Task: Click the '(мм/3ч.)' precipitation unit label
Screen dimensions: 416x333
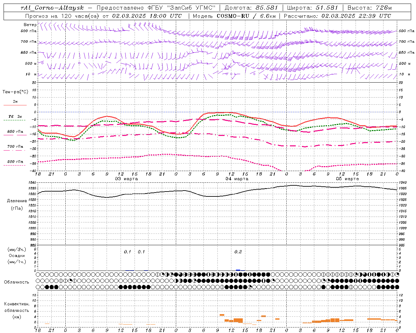Action: pyautogui.click(x=17, y=249)
